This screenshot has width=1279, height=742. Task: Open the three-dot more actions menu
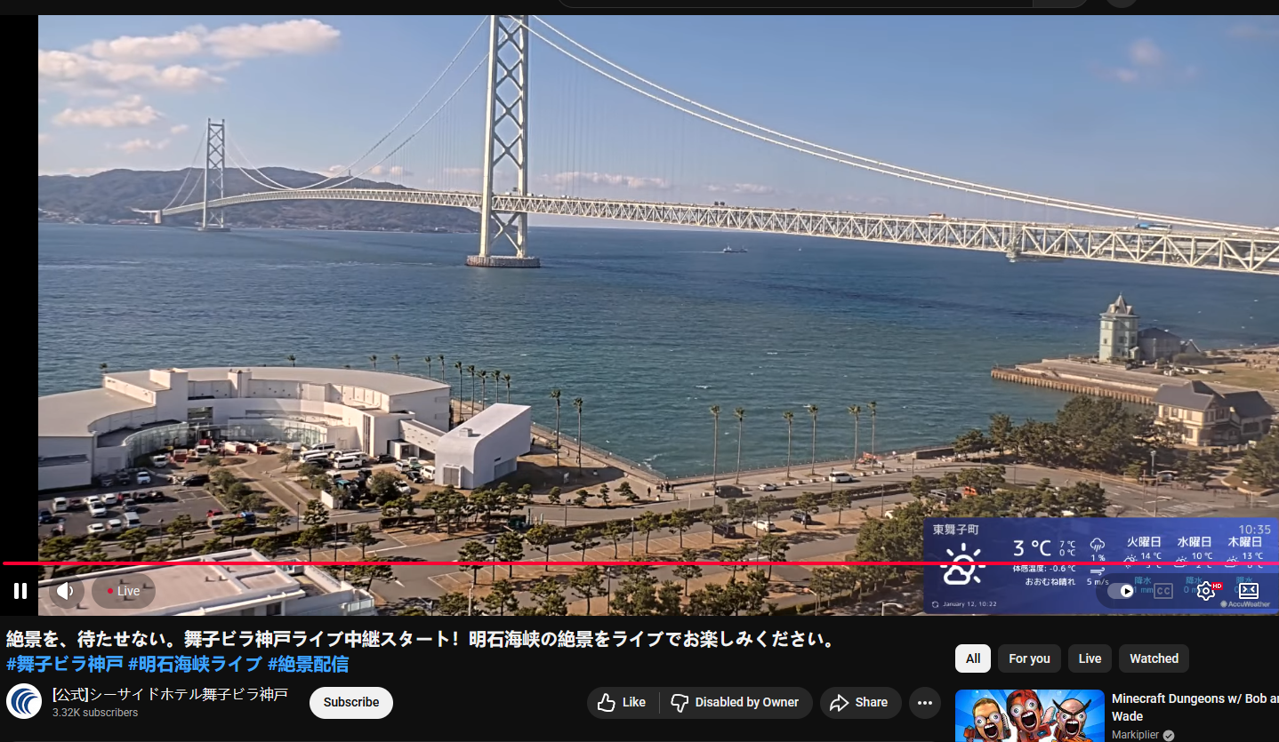point(925,702)
